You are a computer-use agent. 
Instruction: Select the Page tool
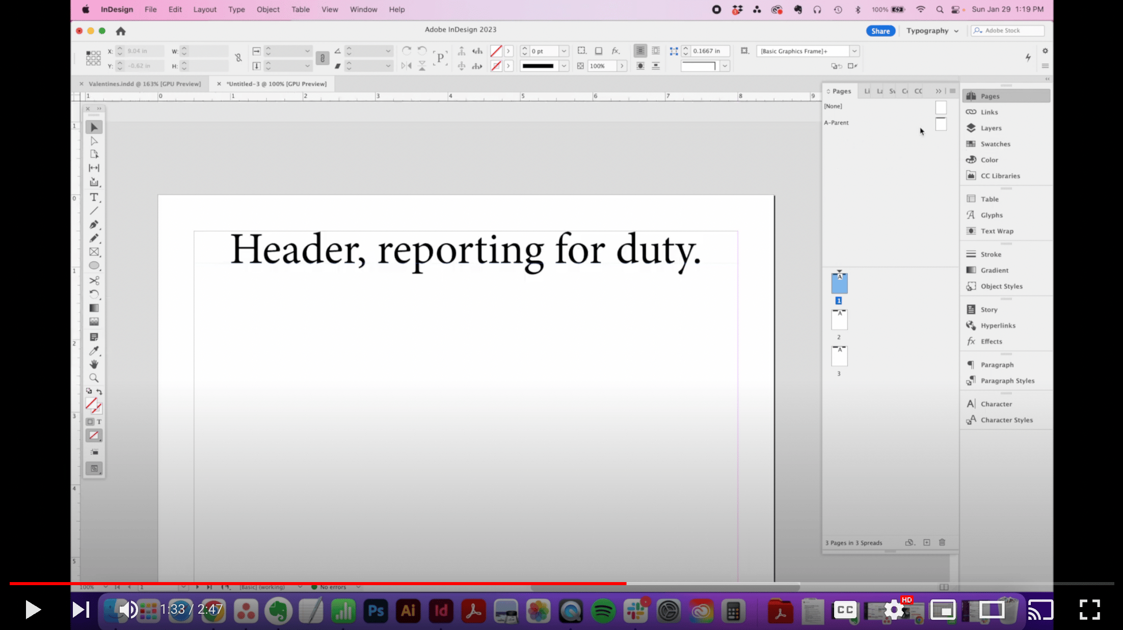pos(94,154)
